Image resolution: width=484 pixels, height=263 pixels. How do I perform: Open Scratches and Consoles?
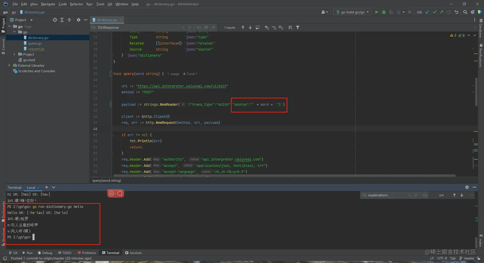pyautogui.click(x=36, y=71)
